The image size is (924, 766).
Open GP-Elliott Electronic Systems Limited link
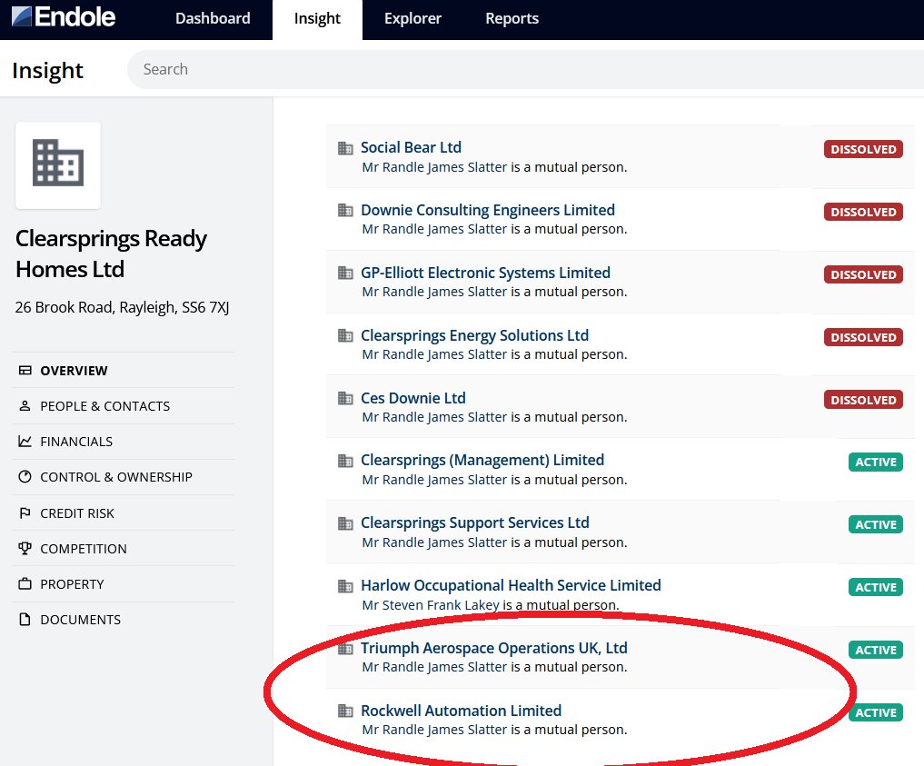point(485,273)
